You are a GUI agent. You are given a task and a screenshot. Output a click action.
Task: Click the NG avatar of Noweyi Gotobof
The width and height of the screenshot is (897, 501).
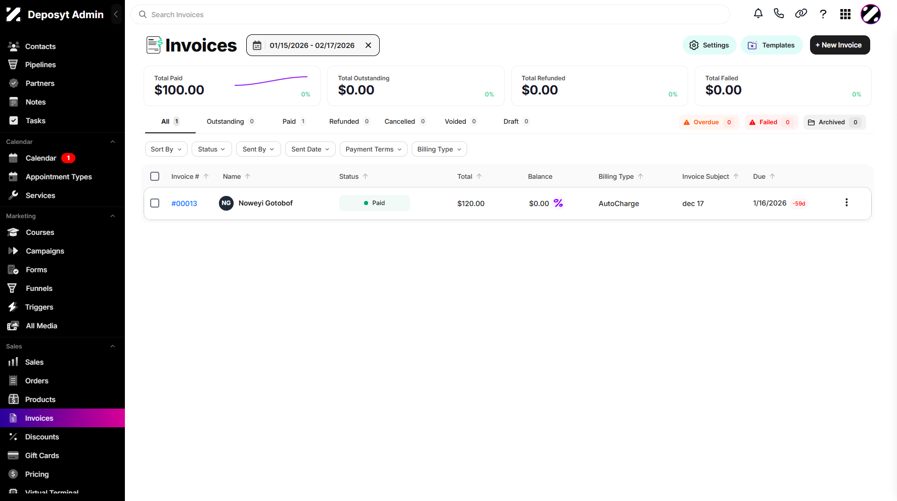[226, 203]
